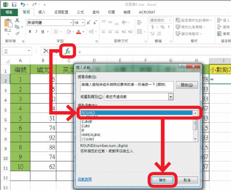231x190 pixels.
Task: Click function list scroll down arrow
Action: 195,139
